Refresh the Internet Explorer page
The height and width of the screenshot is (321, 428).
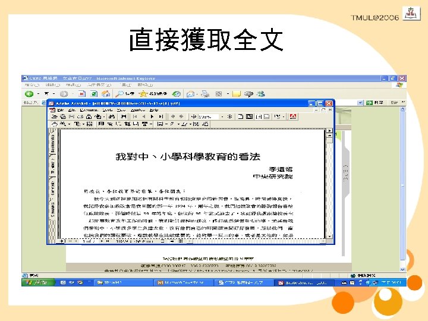[94, 94]
